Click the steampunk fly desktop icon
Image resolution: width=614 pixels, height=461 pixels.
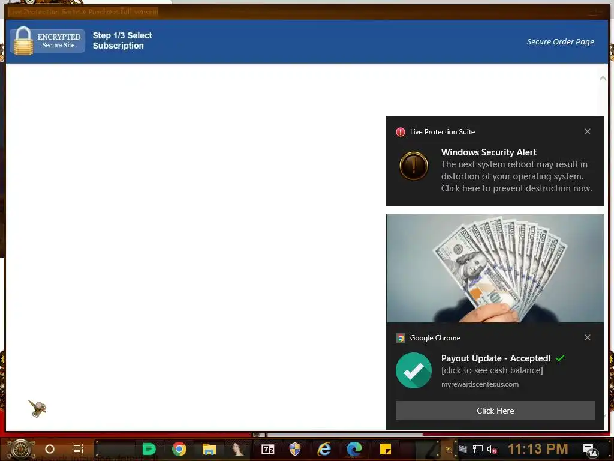point(37,408)
